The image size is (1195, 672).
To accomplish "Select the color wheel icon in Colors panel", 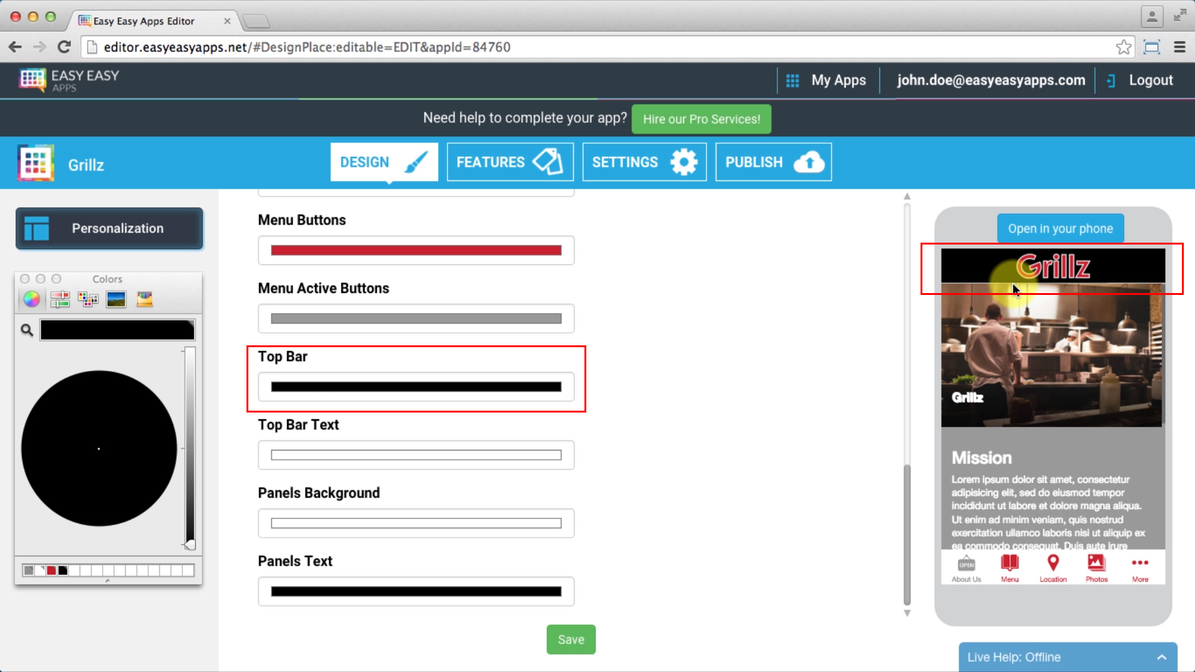I will click(31, 299).
